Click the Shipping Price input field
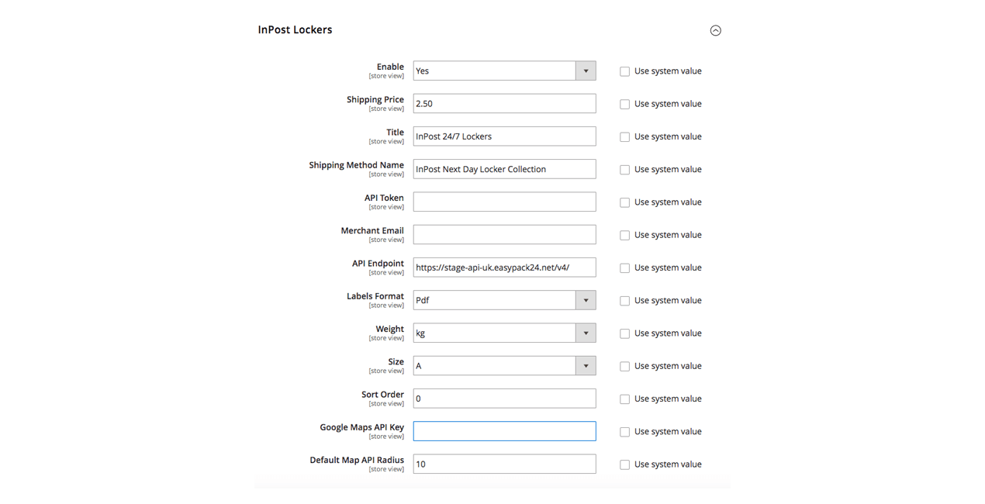The height and width of the screenshot is (504, 985). pyautogui.click(x=504, y=104)
